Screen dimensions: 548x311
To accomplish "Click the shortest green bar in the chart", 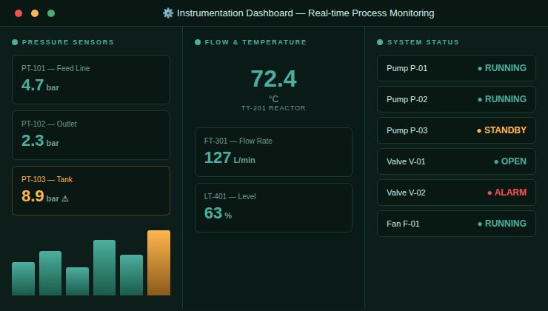I will click(x=77, y=281).
